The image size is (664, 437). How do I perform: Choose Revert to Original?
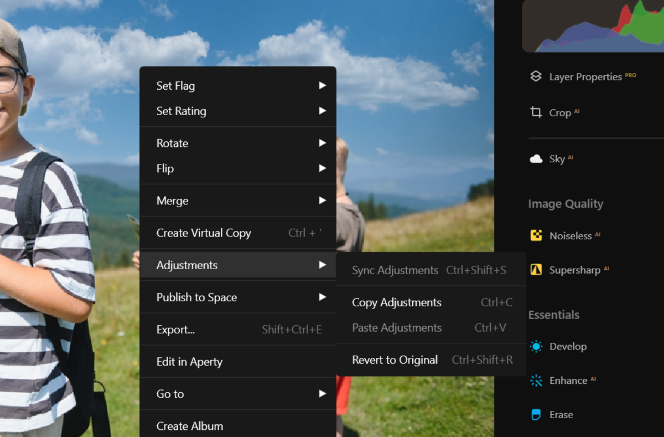(431, 360)
